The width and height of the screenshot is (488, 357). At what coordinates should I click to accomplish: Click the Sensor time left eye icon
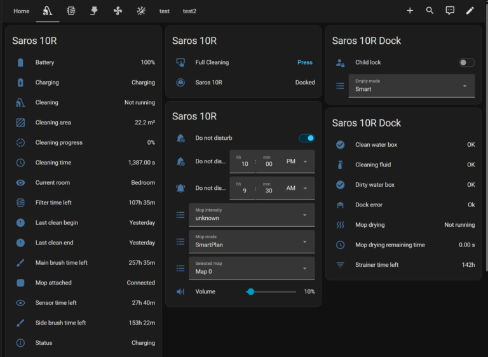20,303
